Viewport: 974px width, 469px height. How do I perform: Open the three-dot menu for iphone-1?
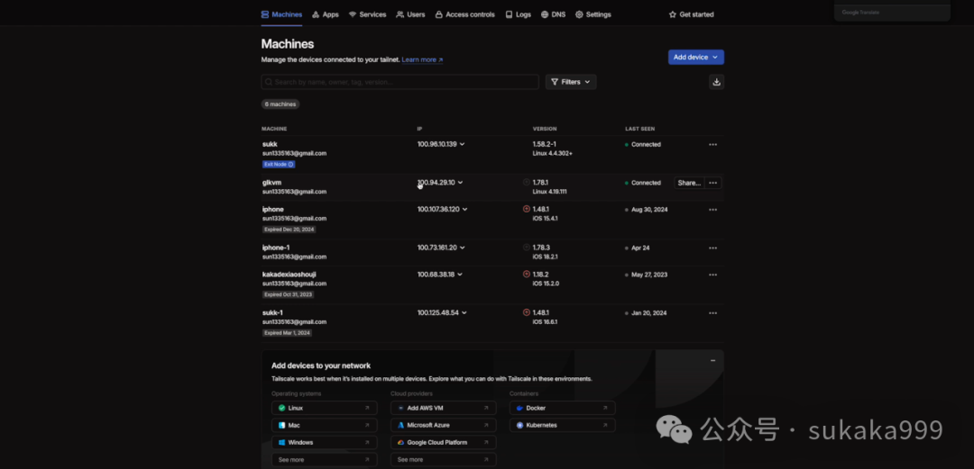pyautogui.click(x=712, y=248)
